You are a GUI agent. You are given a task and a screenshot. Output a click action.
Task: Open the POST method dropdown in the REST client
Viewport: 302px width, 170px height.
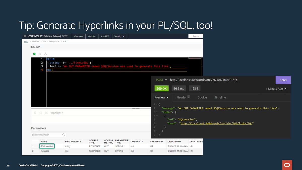[162, 80]
